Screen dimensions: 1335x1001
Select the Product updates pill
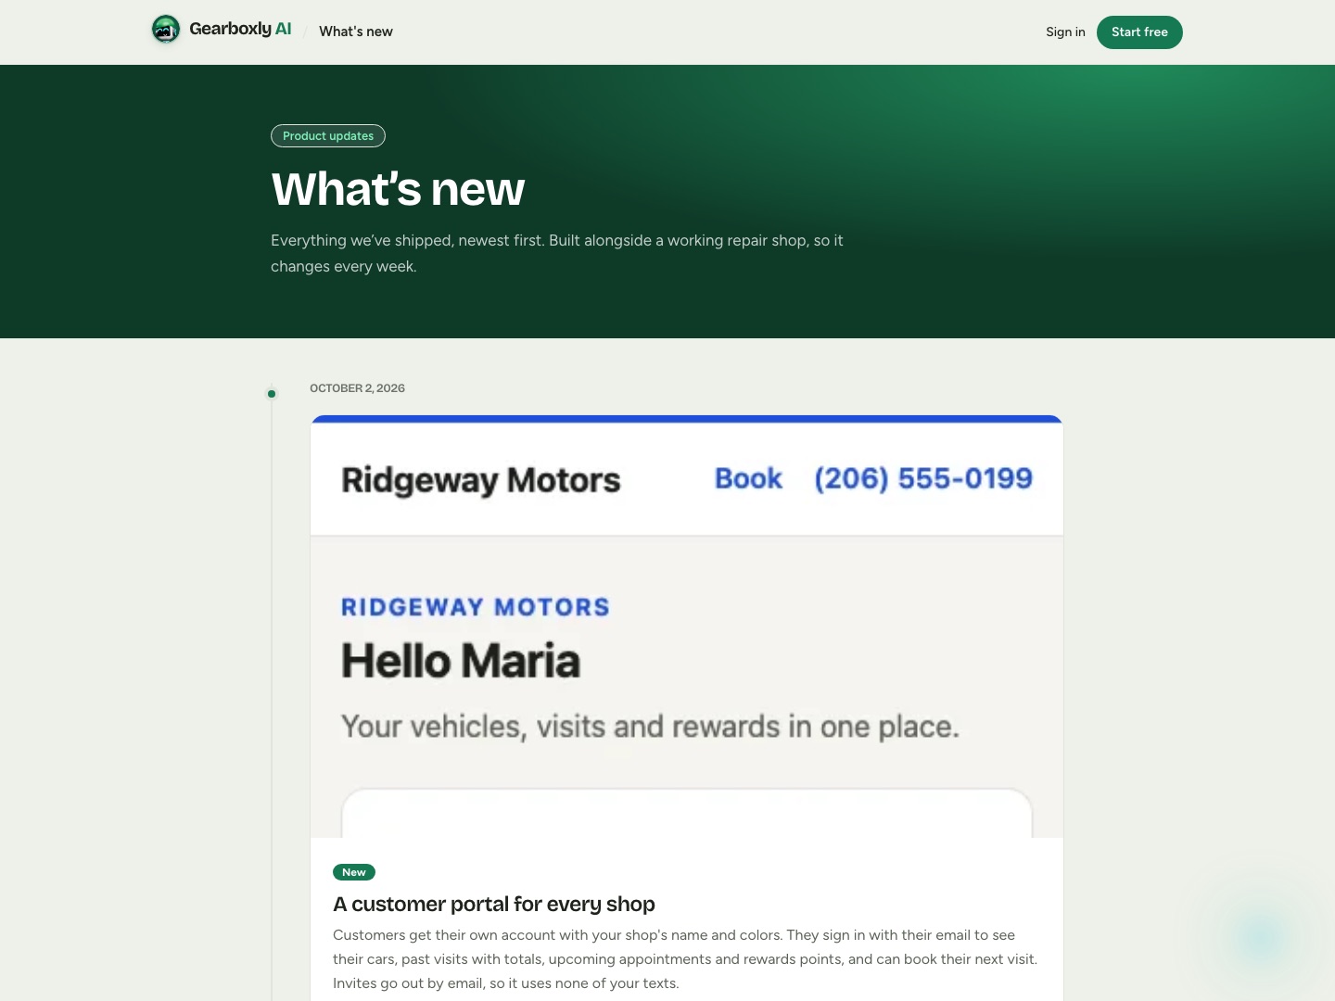[x=328, y=135]
